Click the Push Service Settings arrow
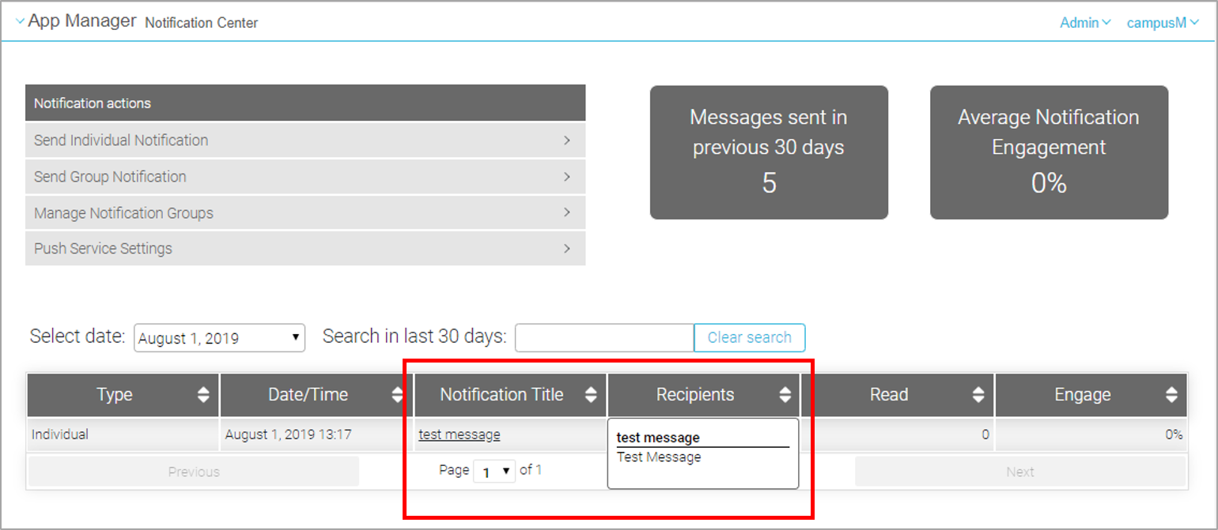This screenshot has width=1218, height=530. click(x=567, y=248)
